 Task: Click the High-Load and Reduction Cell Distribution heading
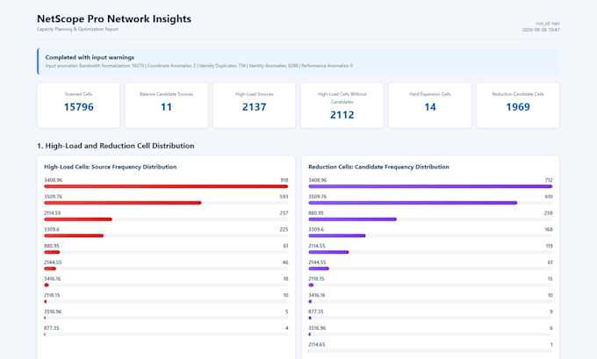point(116,146)
